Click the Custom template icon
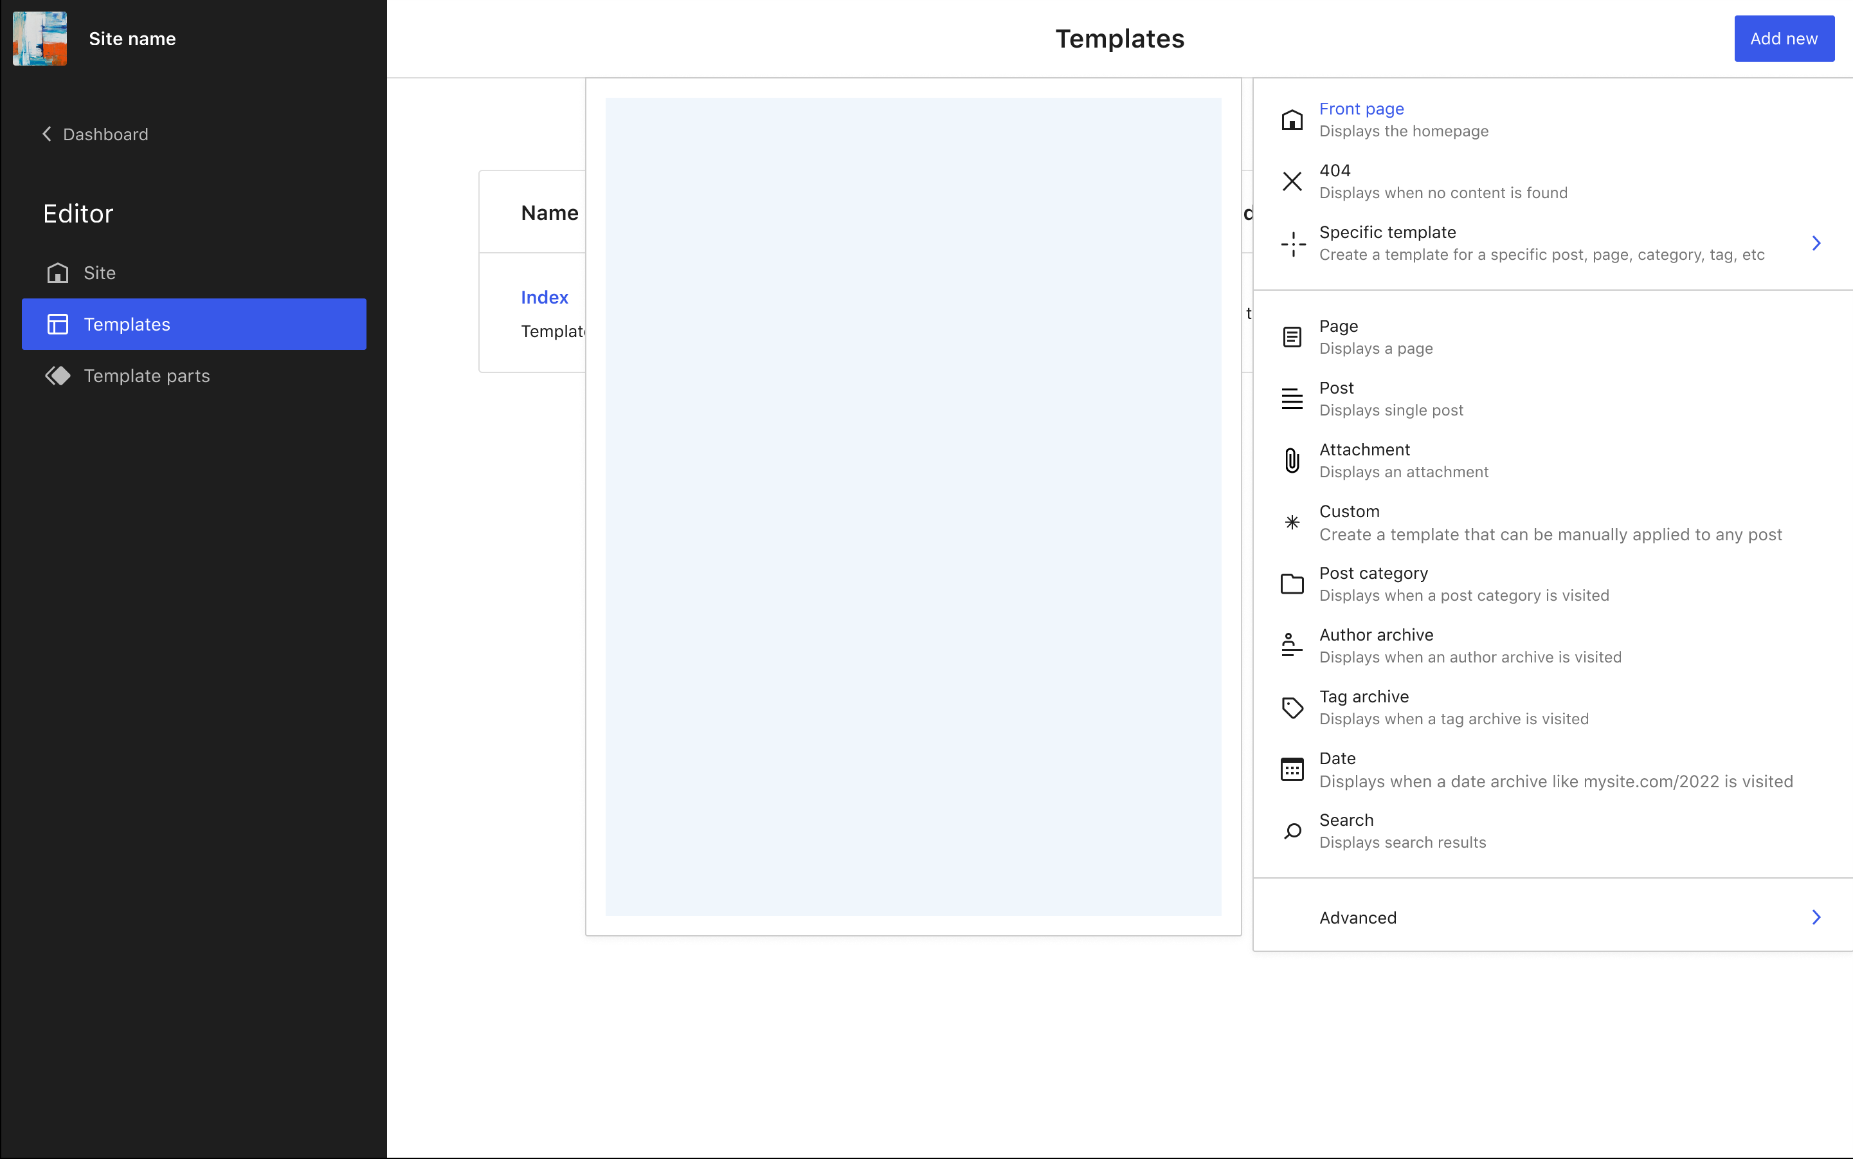The image size is (1853, 1159). click(x=1291, y=522)
